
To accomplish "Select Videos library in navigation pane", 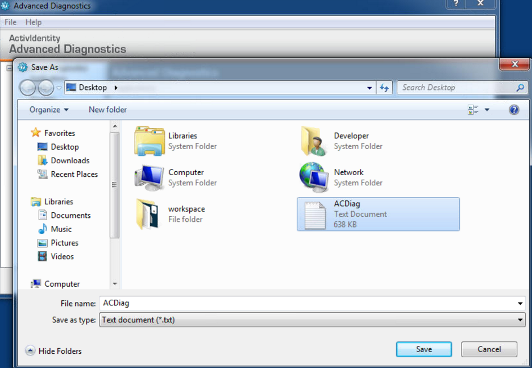I will 56,257.
